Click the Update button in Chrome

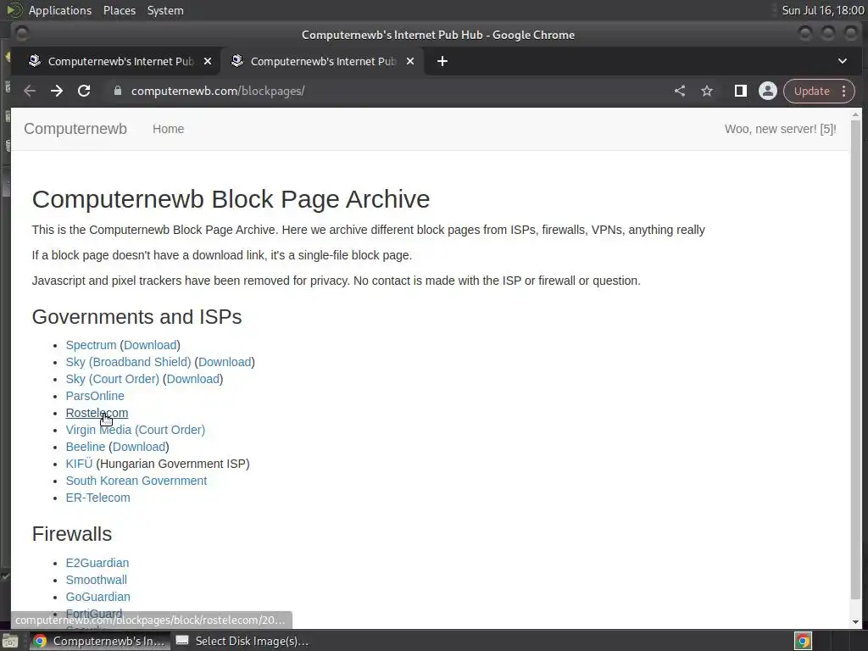(x=811, y=91)
